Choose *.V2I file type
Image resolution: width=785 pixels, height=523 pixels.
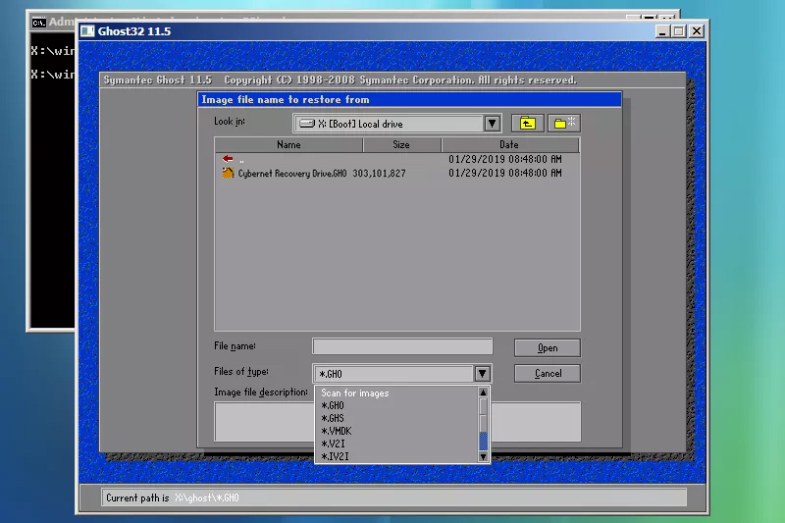click(x=396, y=444)
